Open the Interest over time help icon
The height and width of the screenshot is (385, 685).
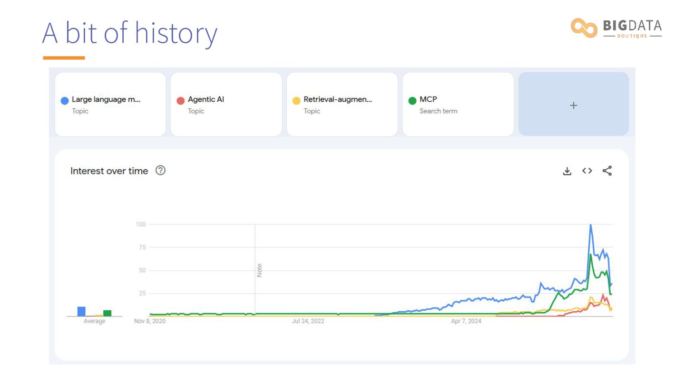pos(161,171)
